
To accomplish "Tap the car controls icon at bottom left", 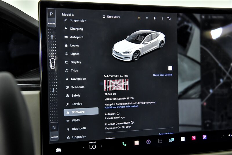I will [59, 150].
